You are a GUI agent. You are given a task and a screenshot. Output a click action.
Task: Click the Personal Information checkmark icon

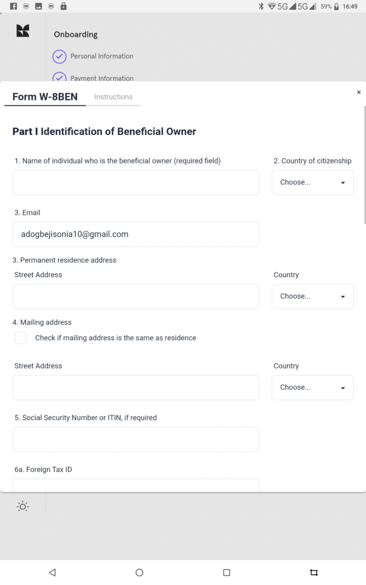[59, 57]
